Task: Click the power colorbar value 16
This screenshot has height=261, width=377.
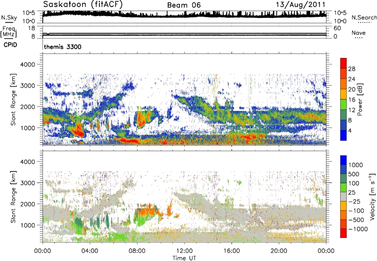Action: coord(352,100)
